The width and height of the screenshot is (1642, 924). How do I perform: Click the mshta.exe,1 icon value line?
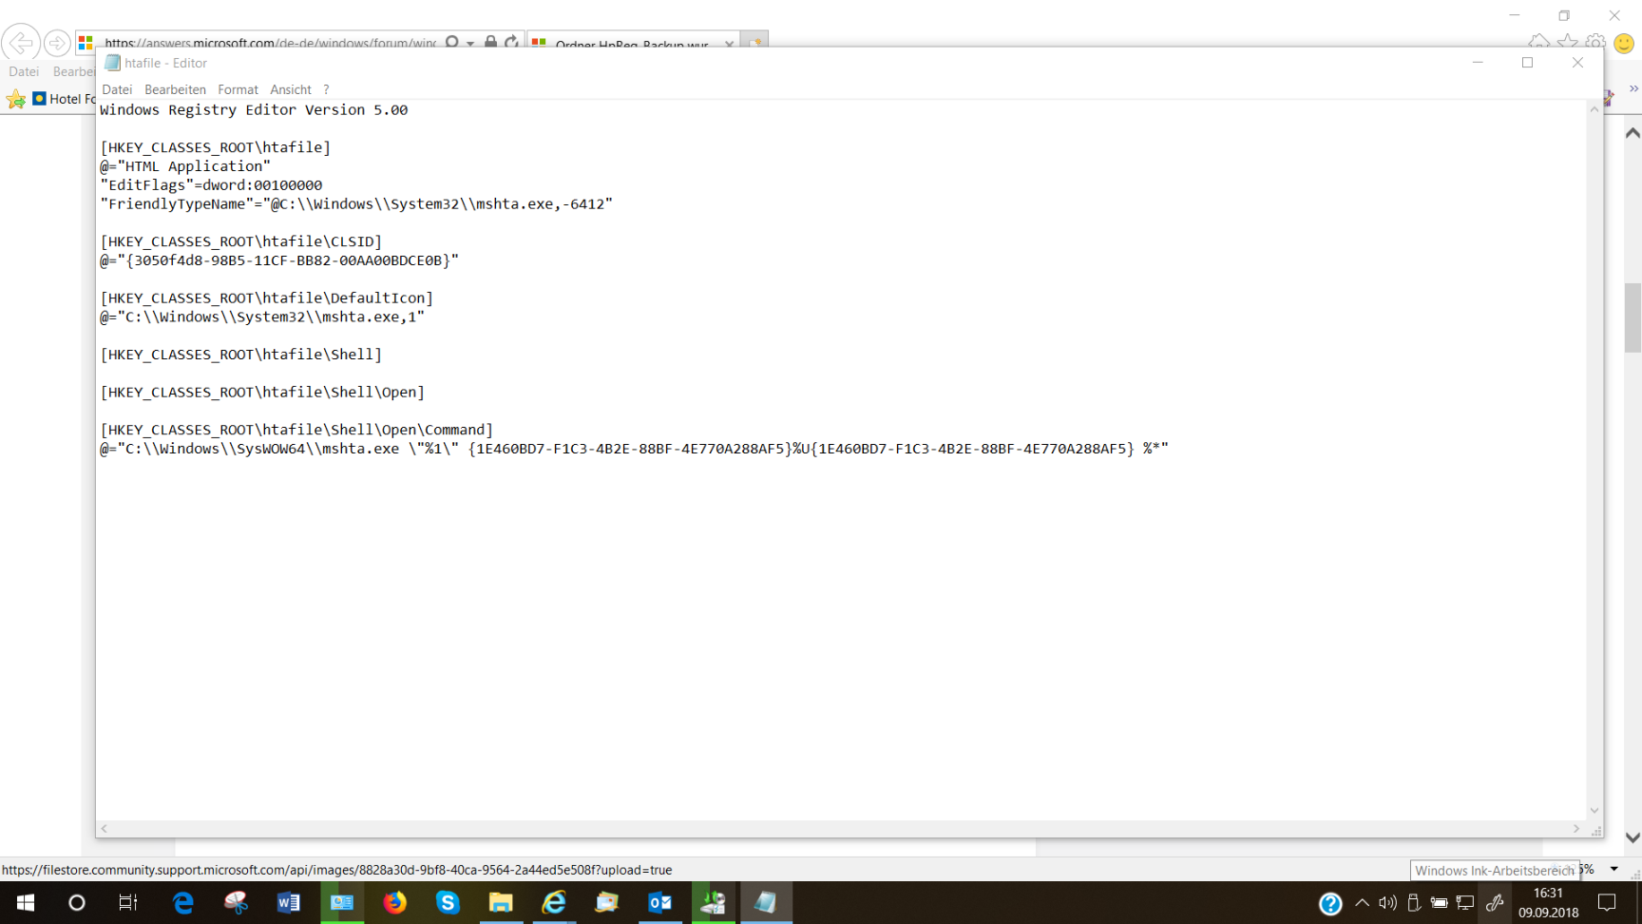262,318
